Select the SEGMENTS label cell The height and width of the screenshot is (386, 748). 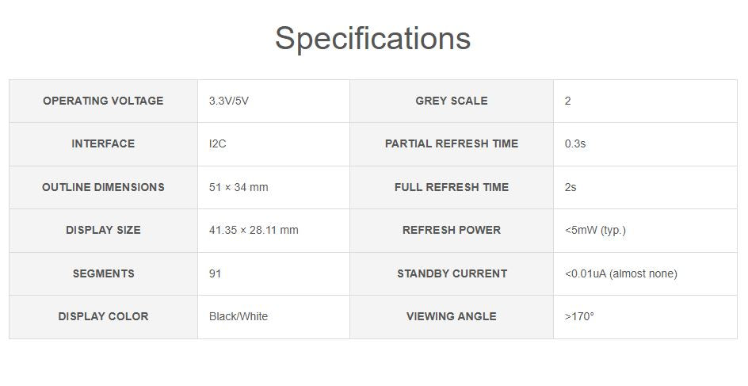point(103,273)
